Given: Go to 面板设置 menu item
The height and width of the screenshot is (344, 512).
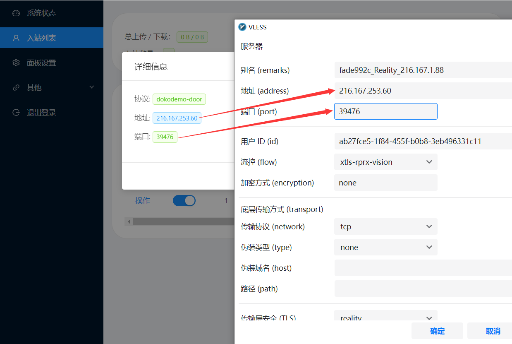Looking at the screenshot, I should tap(41, 63).
